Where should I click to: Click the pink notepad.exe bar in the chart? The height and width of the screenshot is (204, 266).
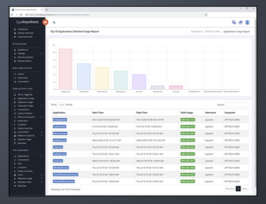[65, 69]
